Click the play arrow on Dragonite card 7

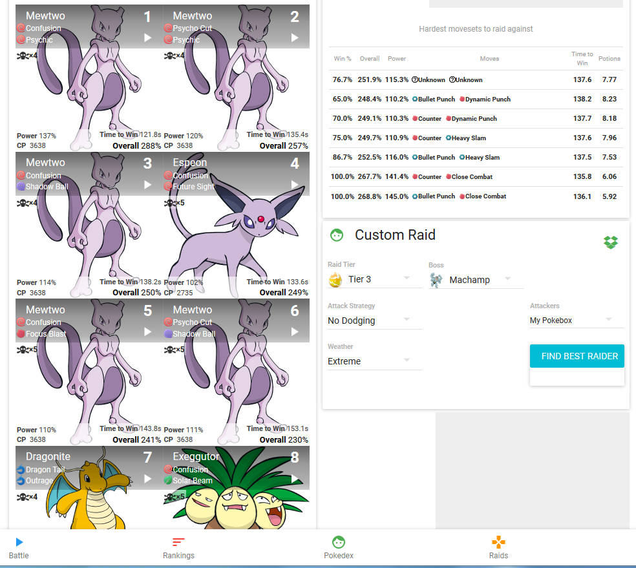coord(147,479)
